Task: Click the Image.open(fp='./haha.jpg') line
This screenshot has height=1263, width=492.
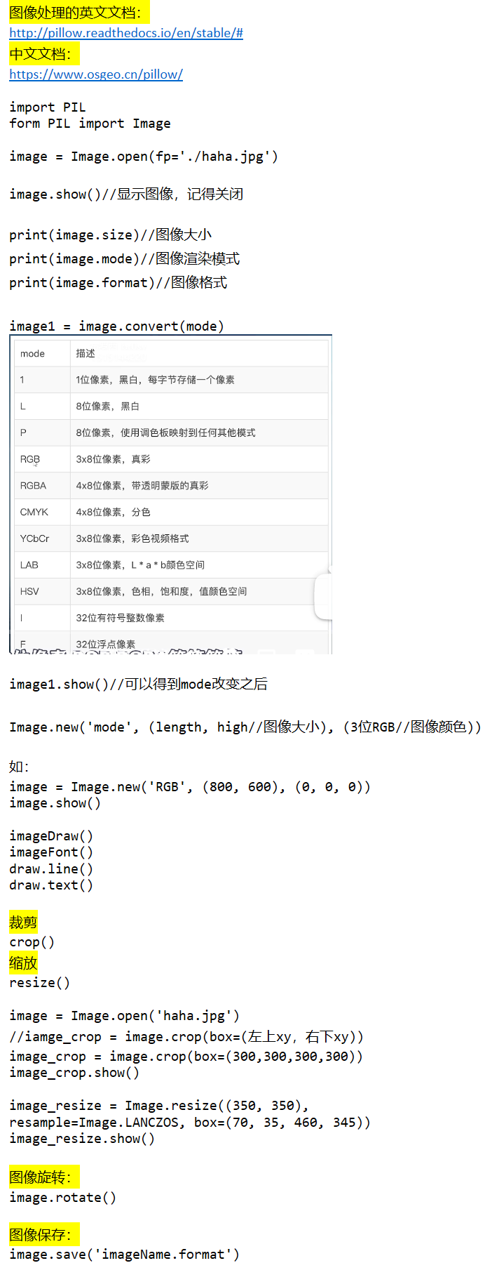Action: click(144, 157)
